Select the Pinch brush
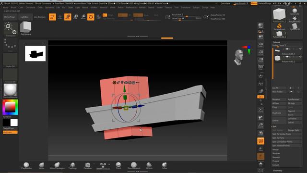The image size is (307, 173). coord(118,166)
